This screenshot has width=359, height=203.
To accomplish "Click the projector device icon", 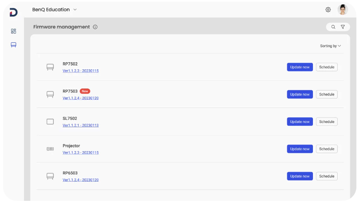I will pyautogui.click(x=50, y=149).
